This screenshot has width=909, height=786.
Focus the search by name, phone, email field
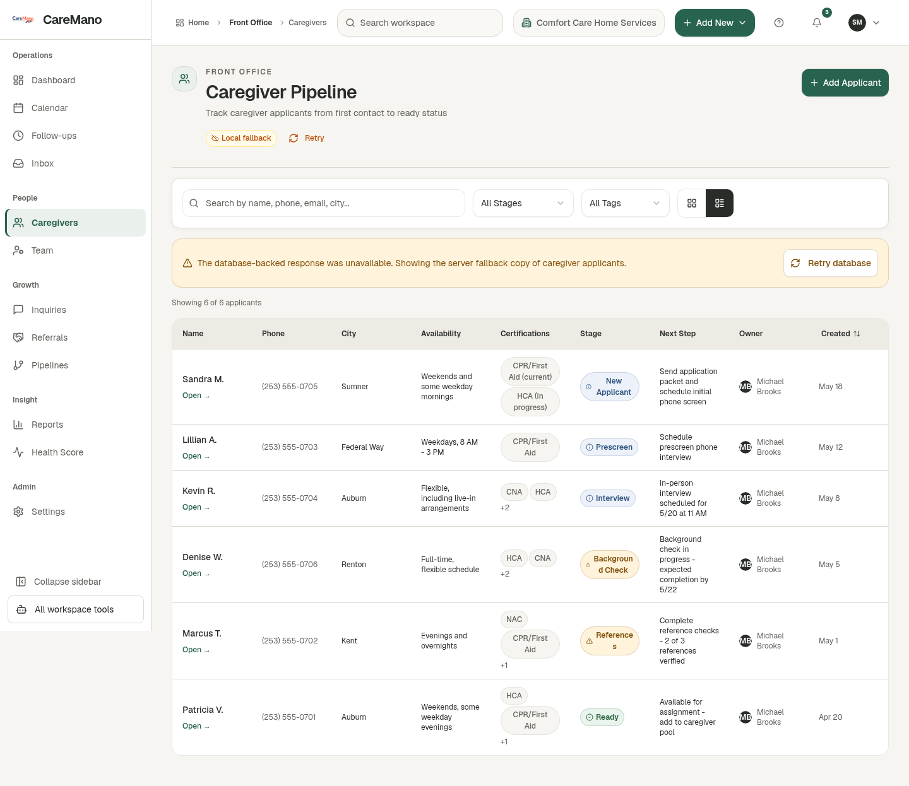click(x=323, y=203)
